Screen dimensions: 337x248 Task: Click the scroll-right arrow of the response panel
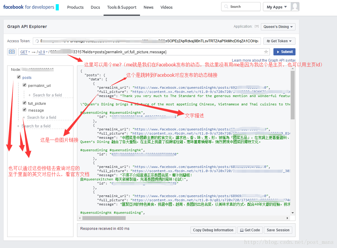tap(287, 218)
